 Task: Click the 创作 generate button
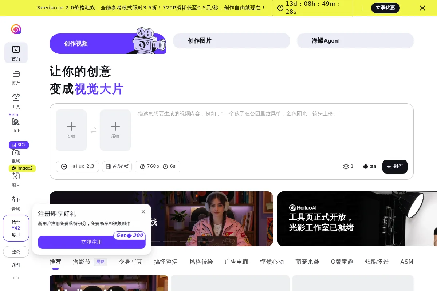[x=395, y=167]
